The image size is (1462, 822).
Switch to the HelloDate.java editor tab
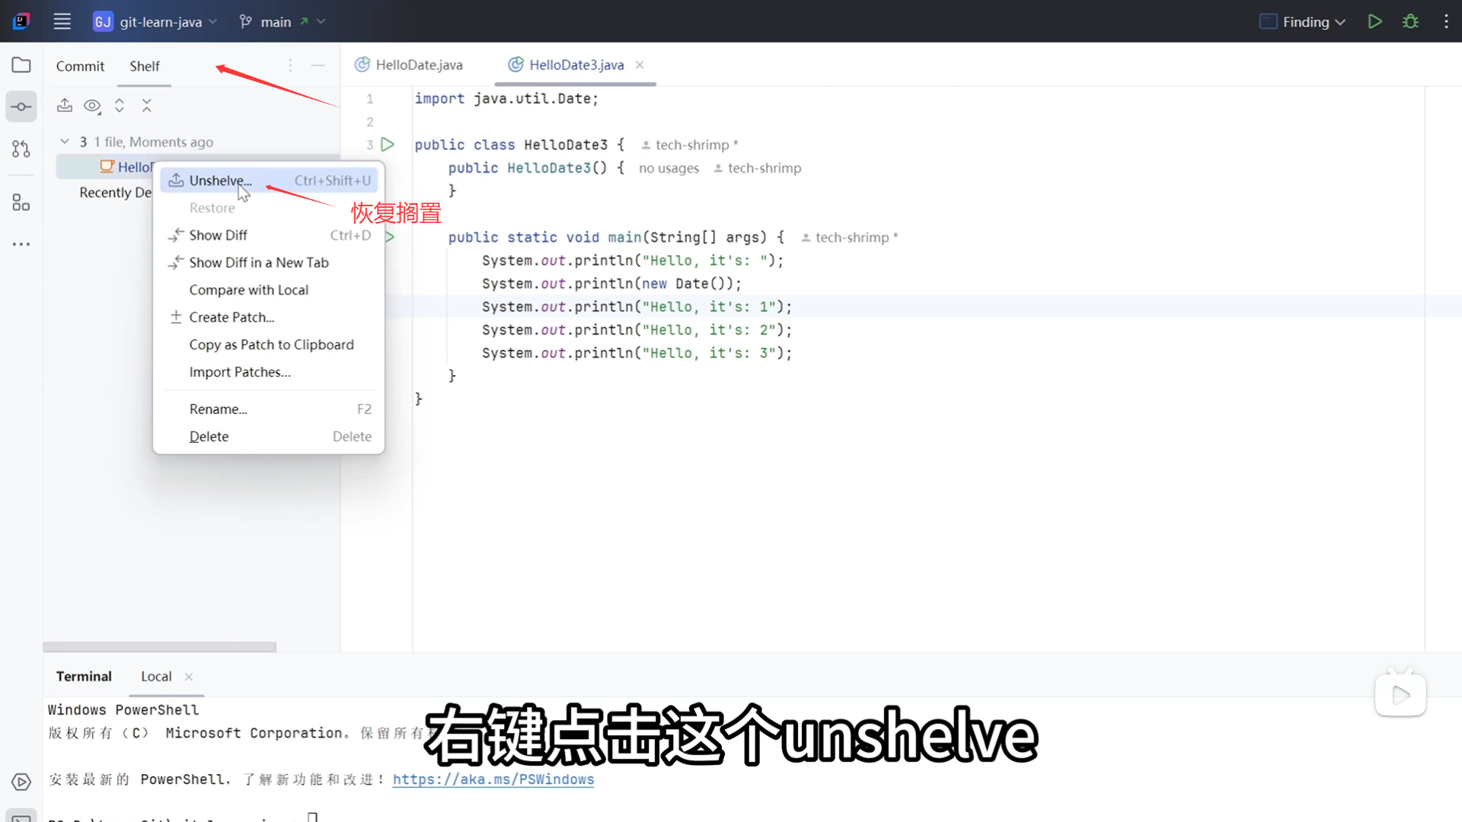click(x=418, y=65)
